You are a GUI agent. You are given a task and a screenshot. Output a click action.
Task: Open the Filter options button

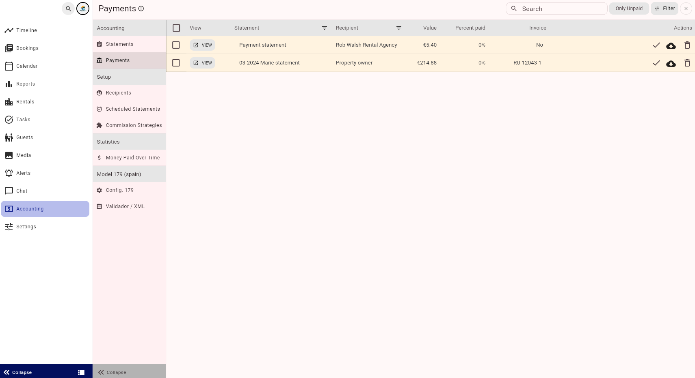[665, 9]
